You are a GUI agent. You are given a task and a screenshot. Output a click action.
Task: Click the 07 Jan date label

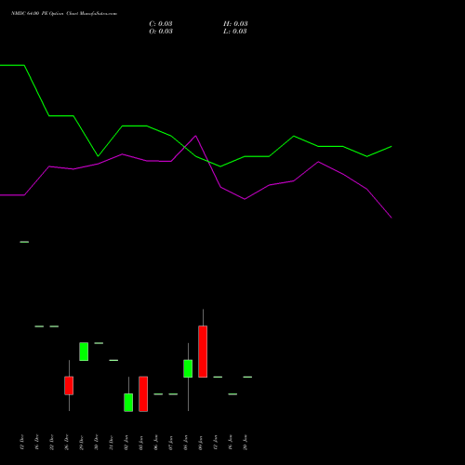pos(170,442)
